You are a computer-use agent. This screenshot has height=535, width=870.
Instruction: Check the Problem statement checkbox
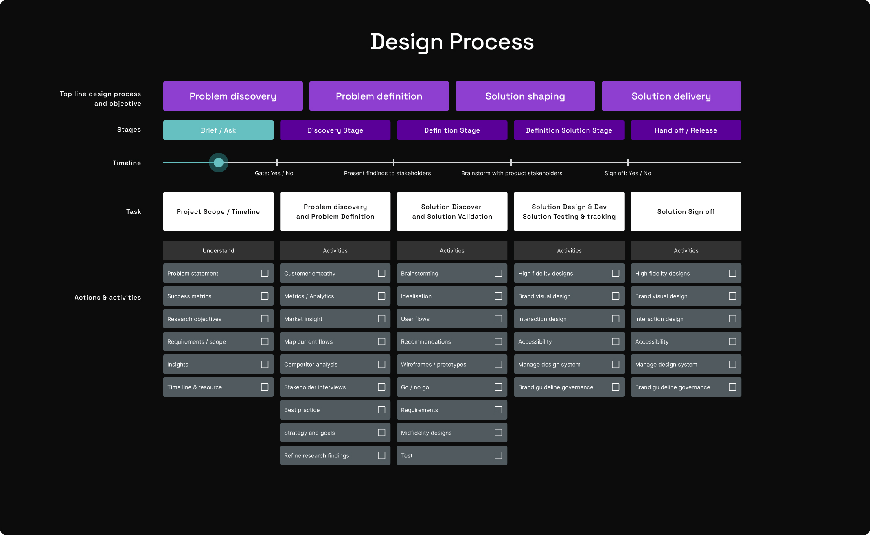[265, 273]
